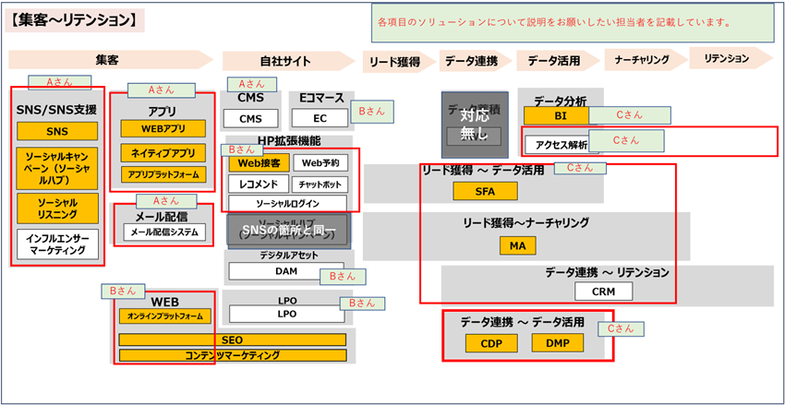Click the メール配信システム box
The width and height of the screenshot is (785, 405).
pos(163,232)
